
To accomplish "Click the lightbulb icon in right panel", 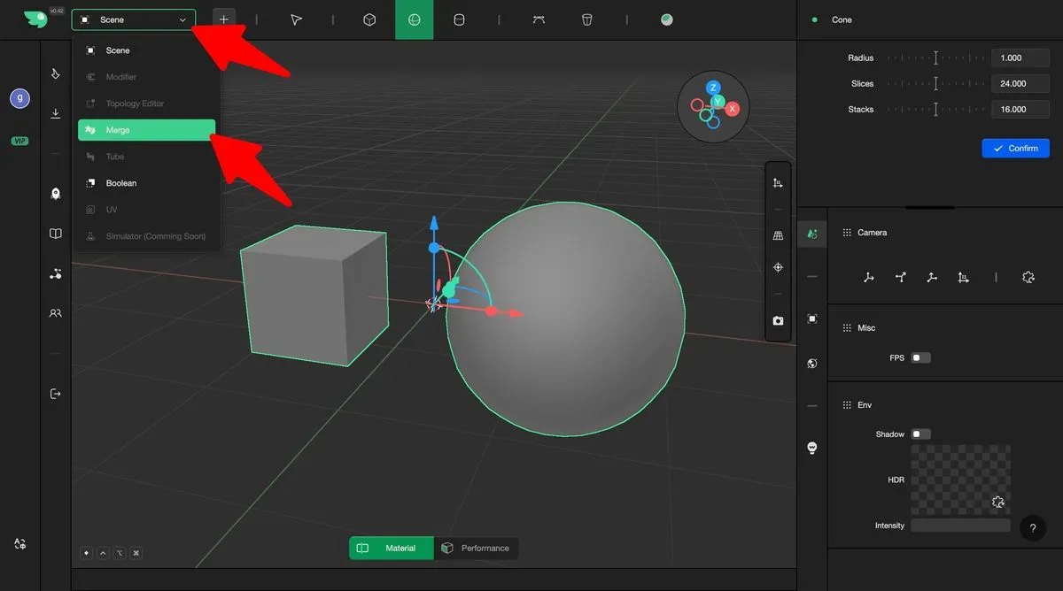I will click(x=811, y=448).
